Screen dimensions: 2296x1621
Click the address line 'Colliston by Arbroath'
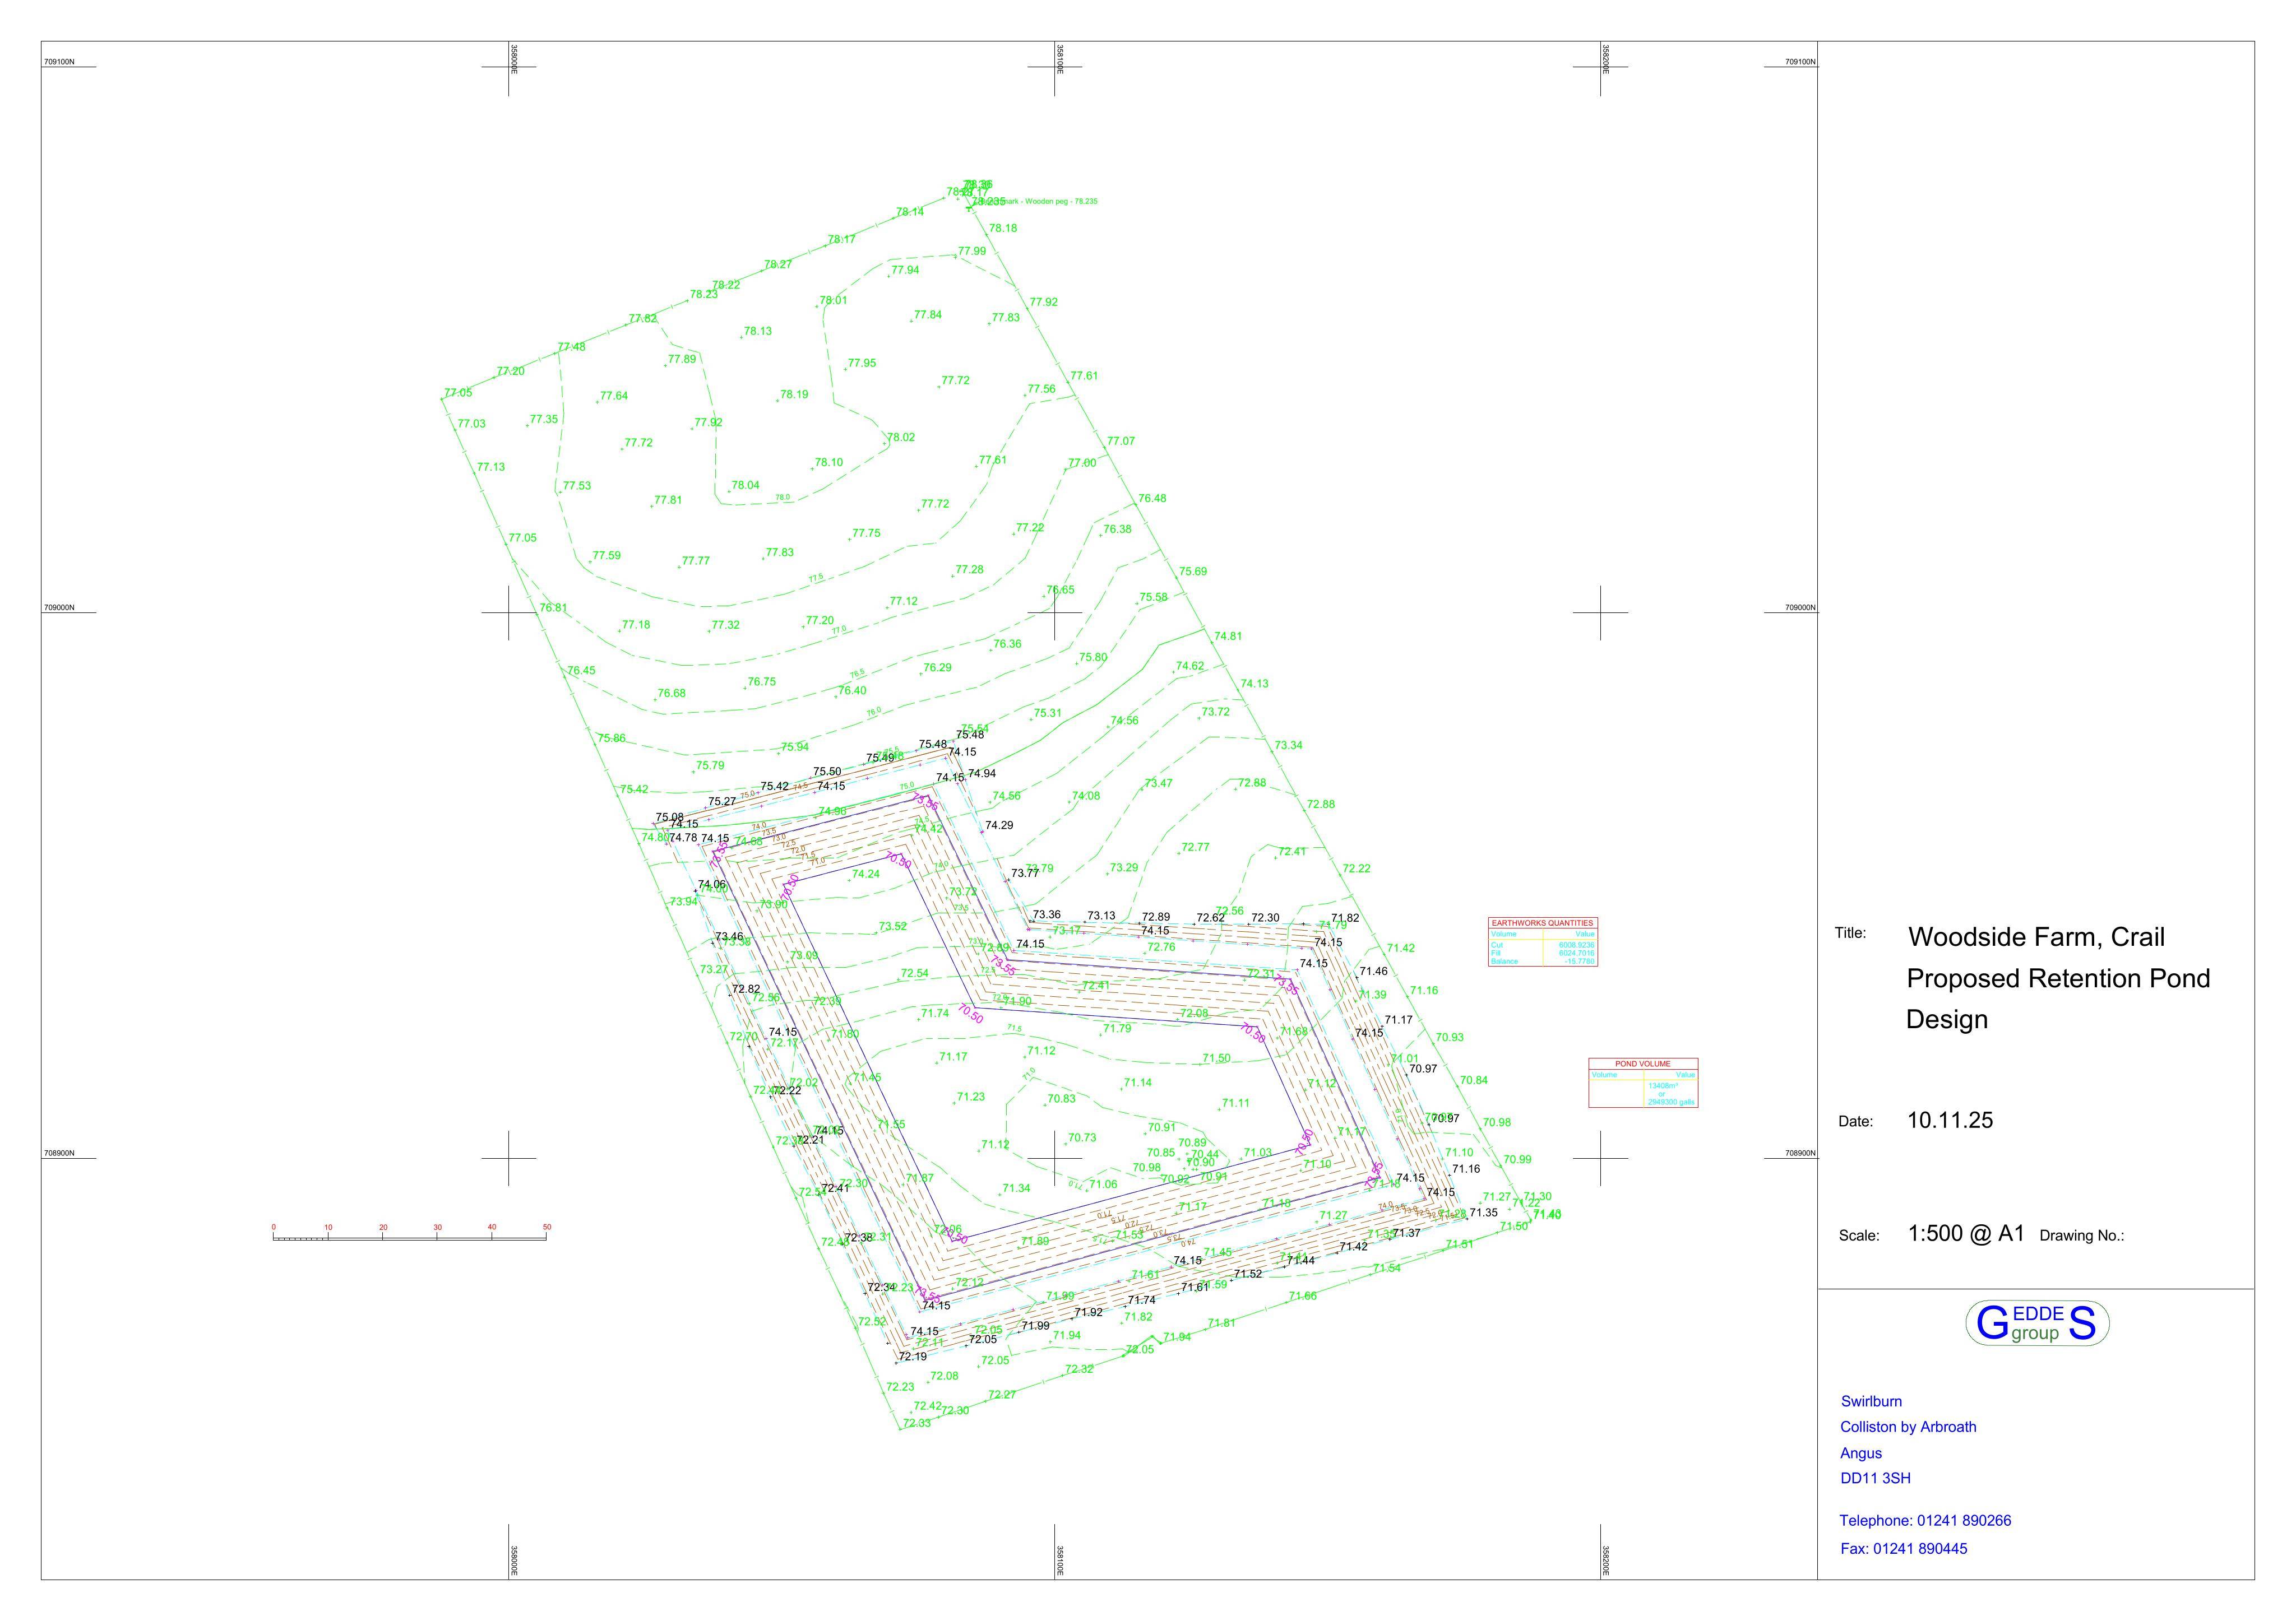(x=1908, y=1427)
